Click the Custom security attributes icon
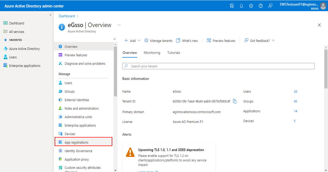The height and width of the screenshot is (172, 328). pyautogui.click(x=60, y=168)
